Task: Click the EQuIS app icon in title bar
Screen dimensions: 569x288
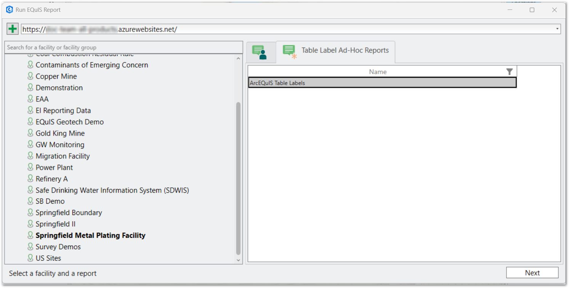Action: click(x=10, y=10)
